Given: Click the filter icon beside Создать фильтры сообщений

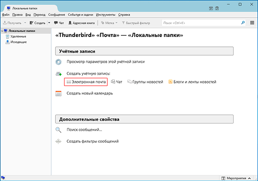Looking at the screenshot, I should point(58,141).
